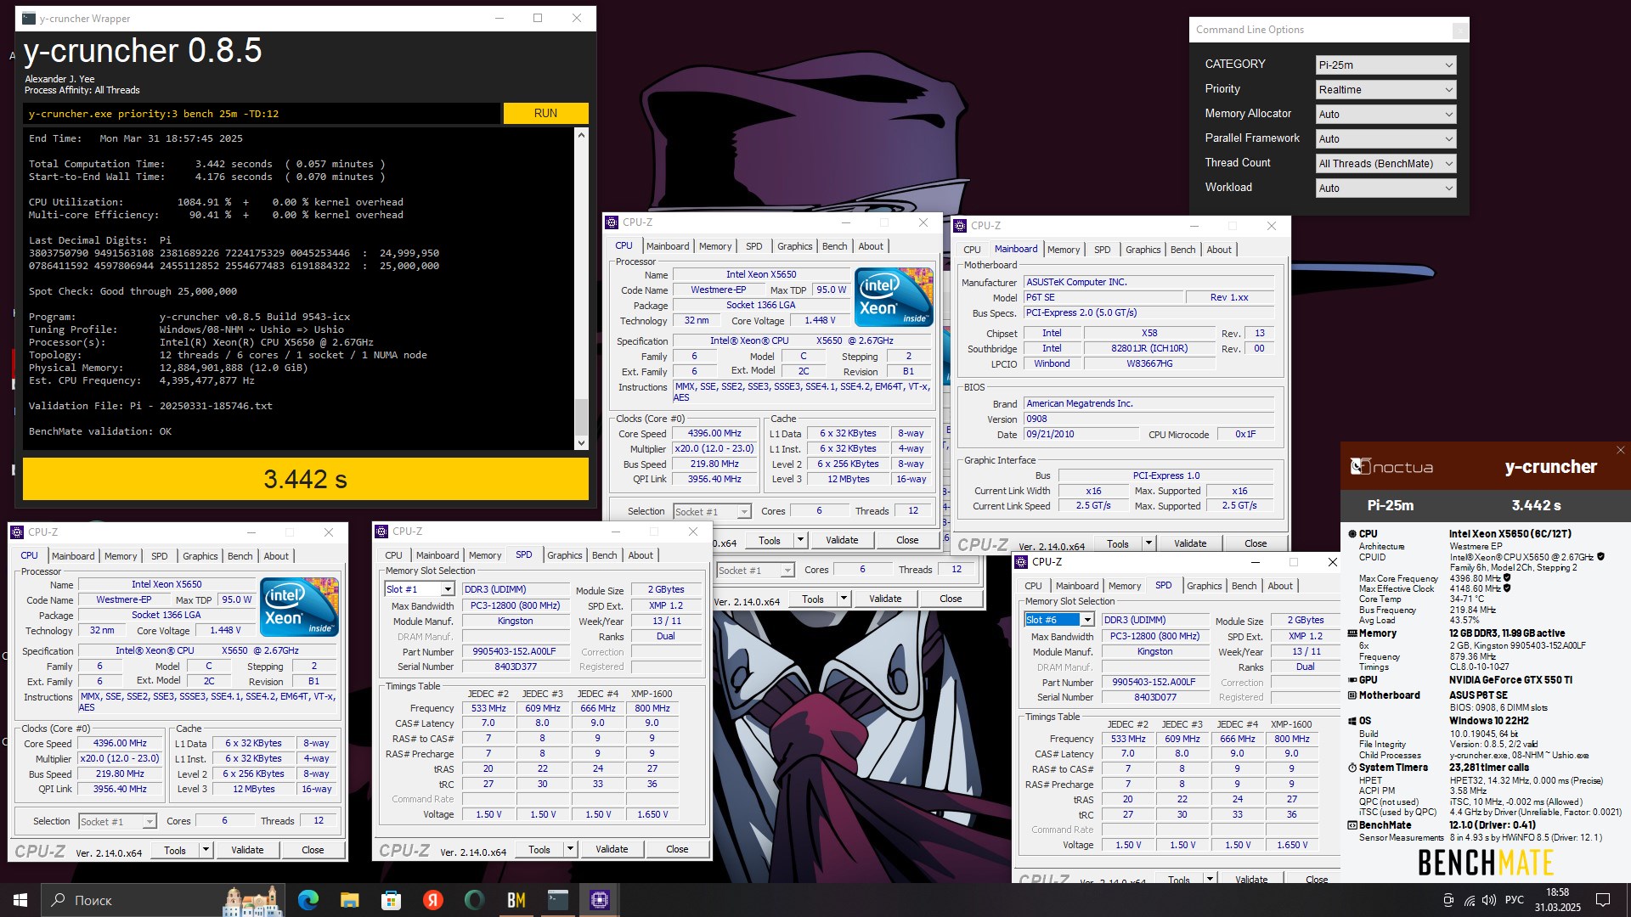
Task: Open the Thread Count dropdown
Action: (1386, 163)
